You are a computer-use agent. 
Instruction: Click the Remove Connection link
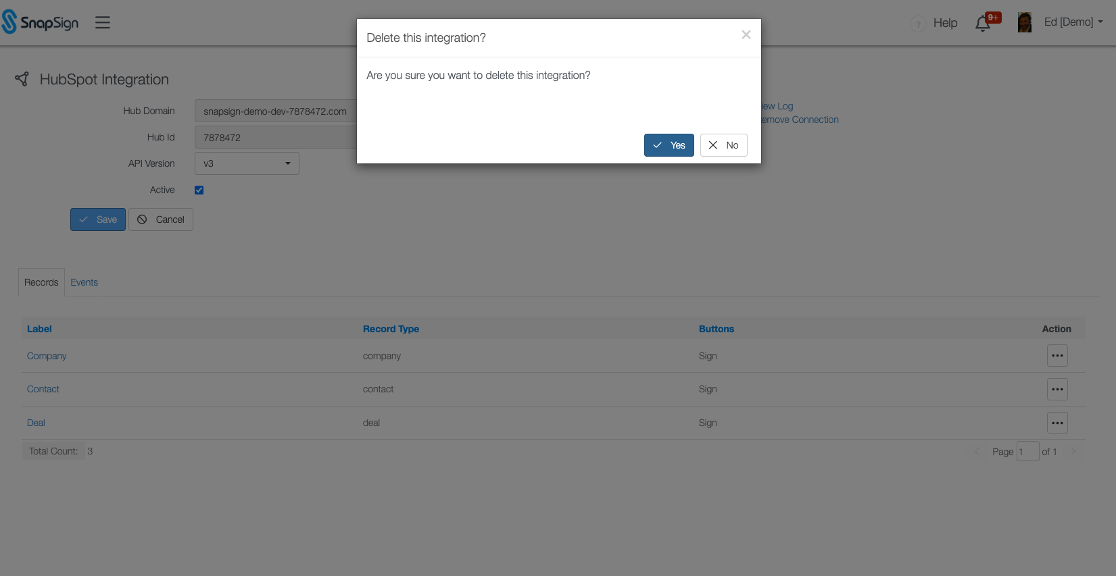click(800, 120)
